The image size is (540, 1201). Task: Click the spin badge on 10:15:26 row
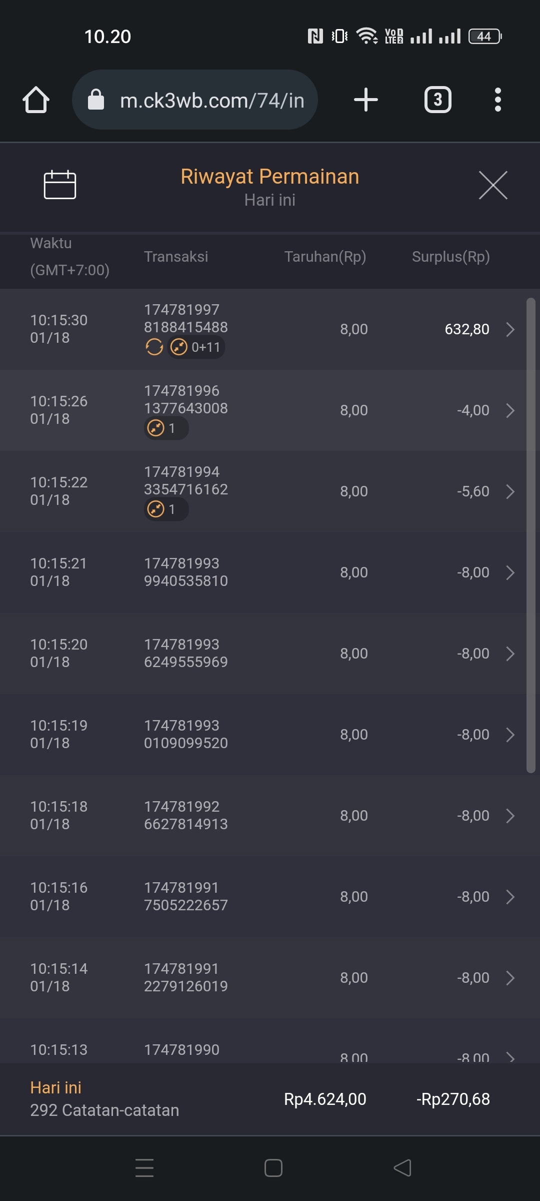[x=166, y=428]
